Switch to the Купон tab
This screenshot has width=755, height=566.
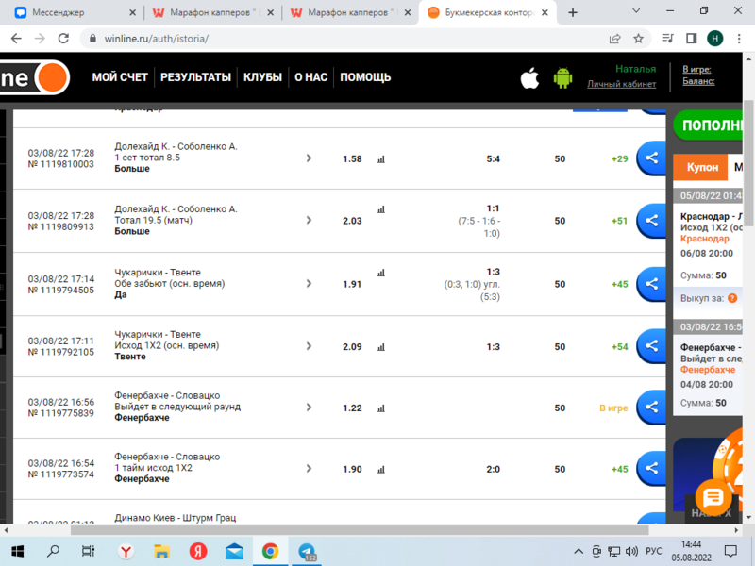click(701, 167)
